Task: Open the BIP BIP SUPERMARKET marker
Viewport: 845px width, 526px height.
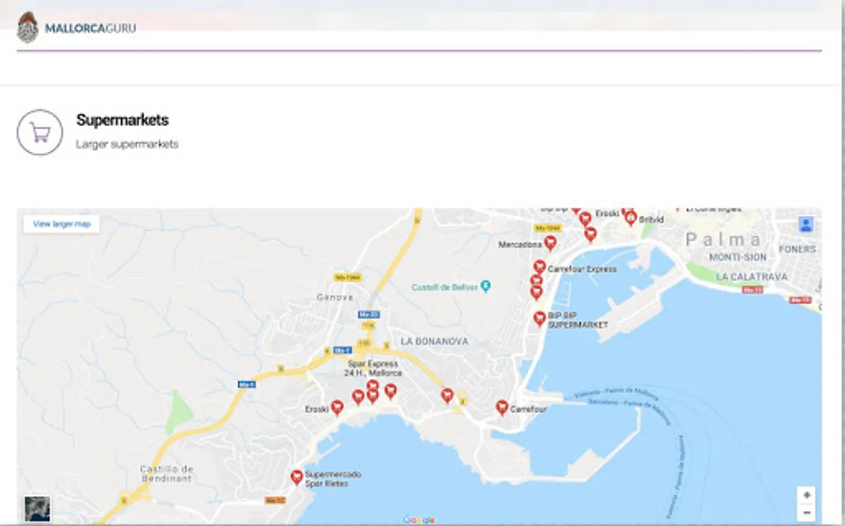Action: click(539, 319)
